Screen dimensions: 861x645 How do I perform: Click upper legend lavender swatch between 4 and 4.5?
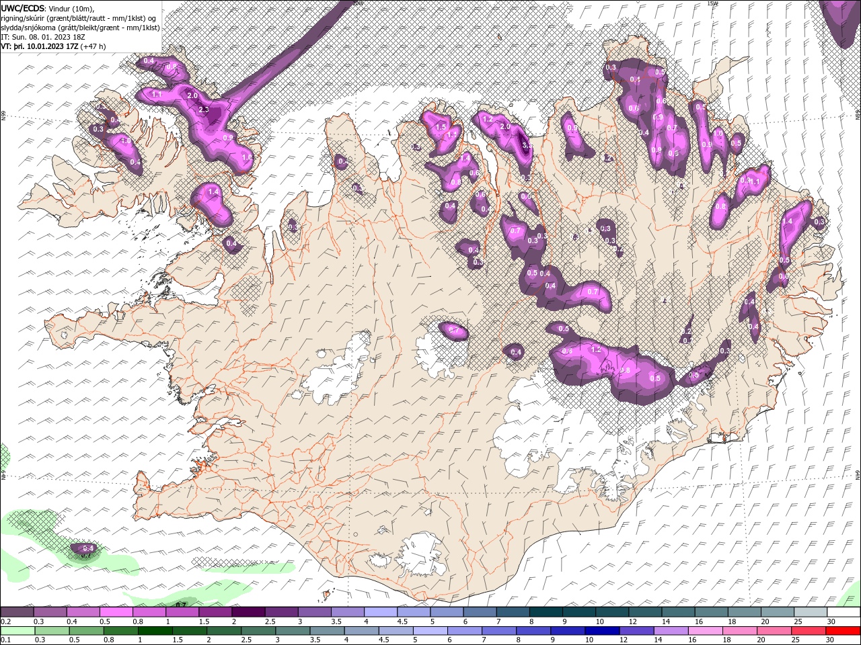pos(381,611)
